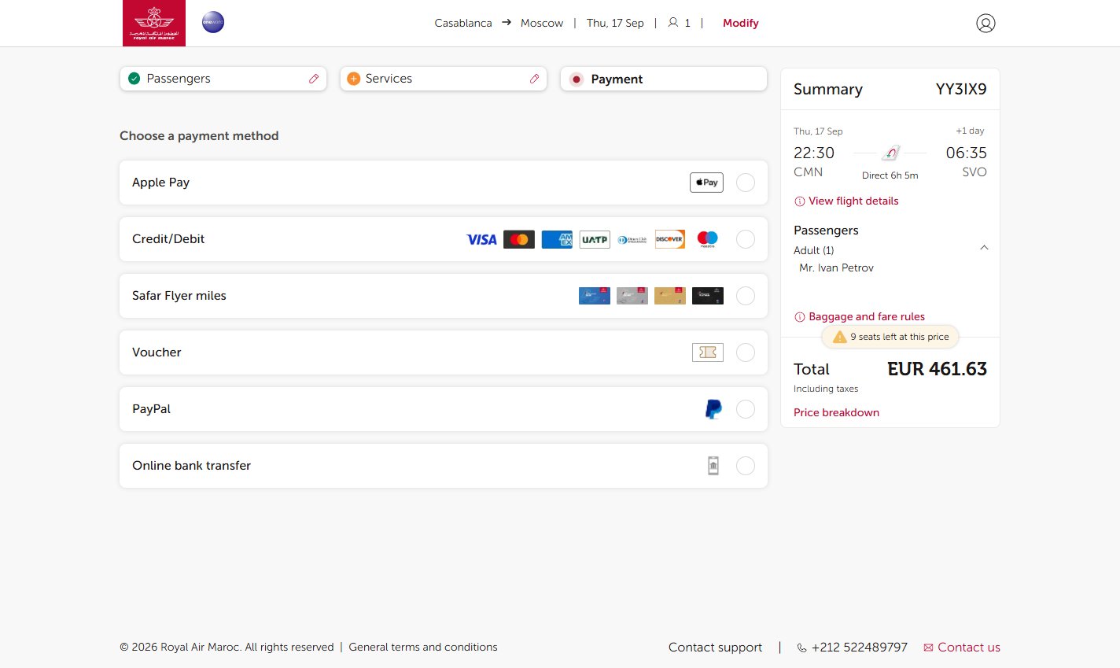Click the Diners Club logo
Image resolution: width=1120 pixels, height=668 pixels.
point(632,239)
